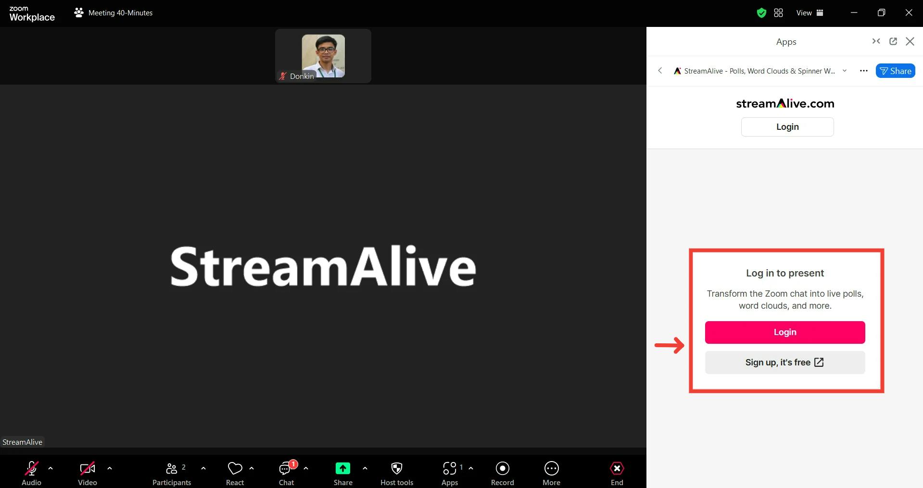The width and height of the screenshot is (923, 488).
Task: Expand the chevron beside Participants
Action: click(x=203, y=468)
